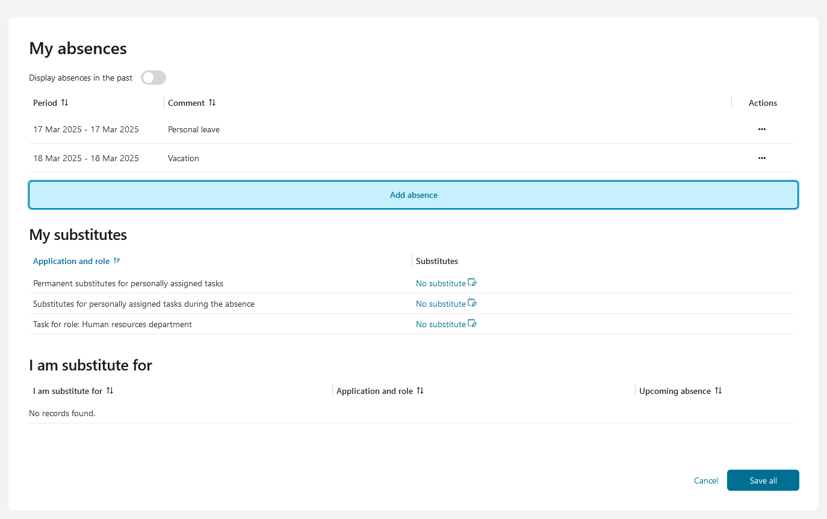This screenshot has width=827, height=519.
Task: Click the Add absence button
Action: (x=414, y=195)
